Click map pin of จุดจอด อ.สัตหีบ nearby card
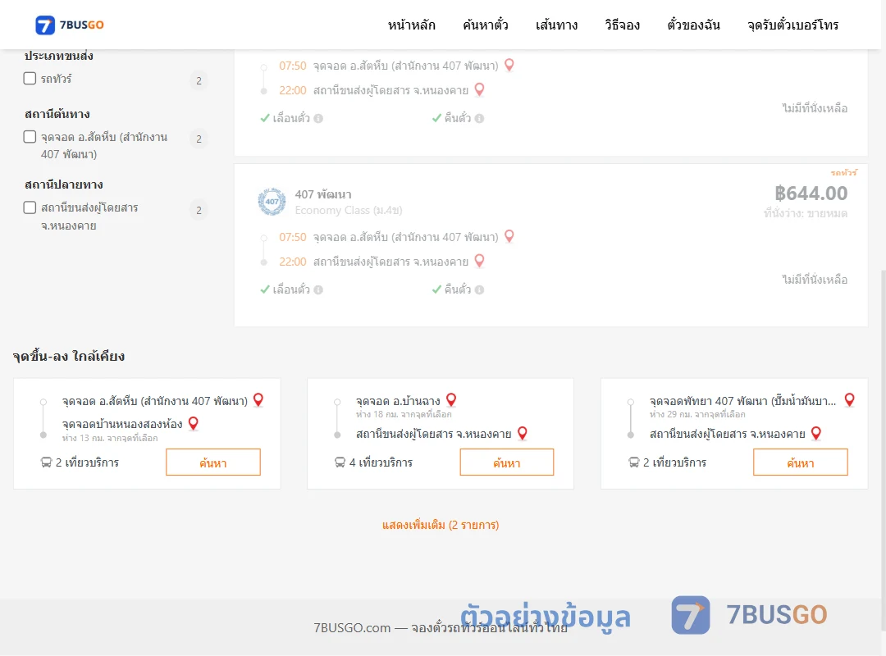 258,399
